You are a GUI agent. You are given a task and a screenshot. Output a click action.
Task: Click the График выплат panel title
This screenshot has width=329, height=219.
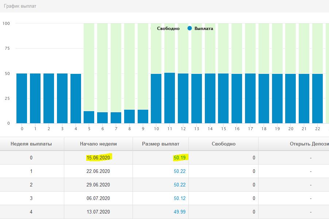pyautogui.click(x=20, y=6)
